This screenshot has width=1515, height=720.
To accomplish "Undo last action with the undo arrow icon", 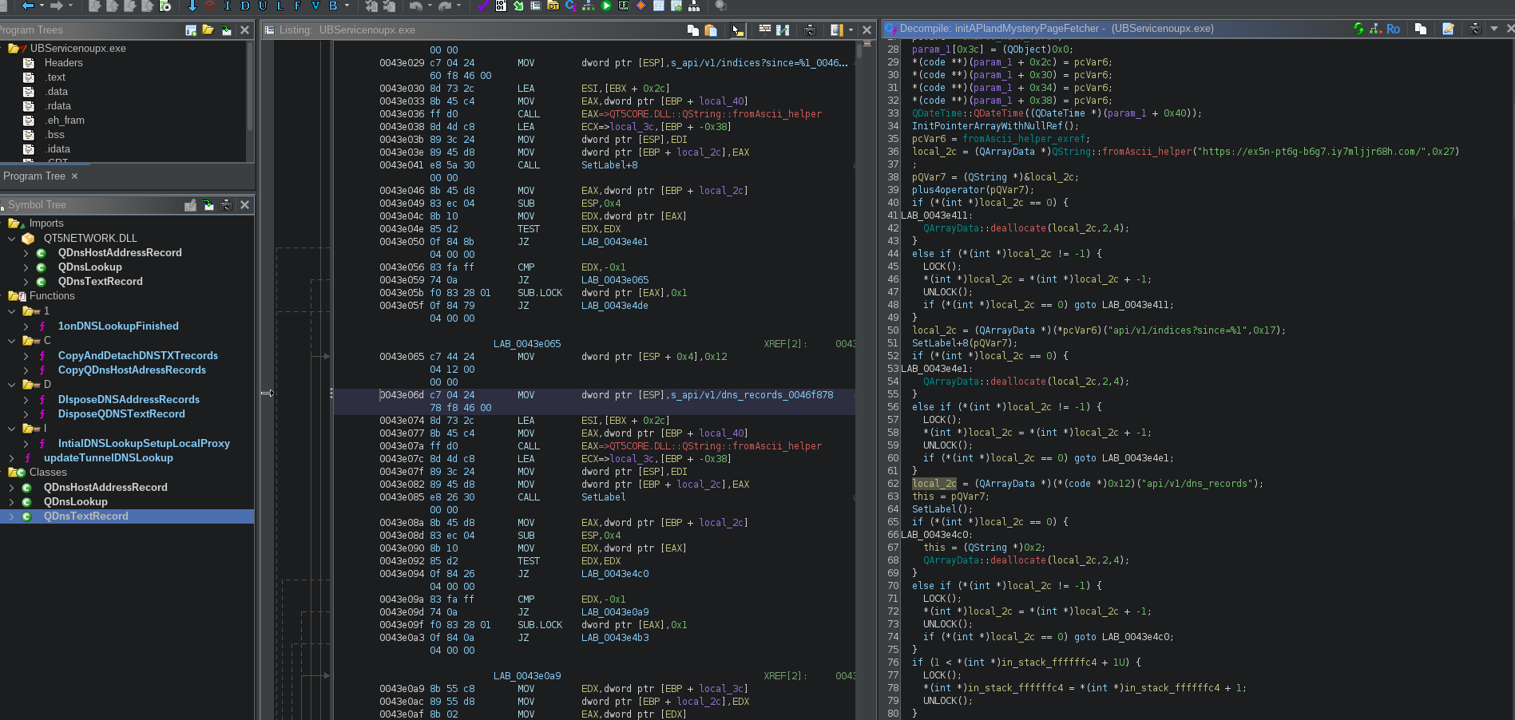I will (416, 6).
